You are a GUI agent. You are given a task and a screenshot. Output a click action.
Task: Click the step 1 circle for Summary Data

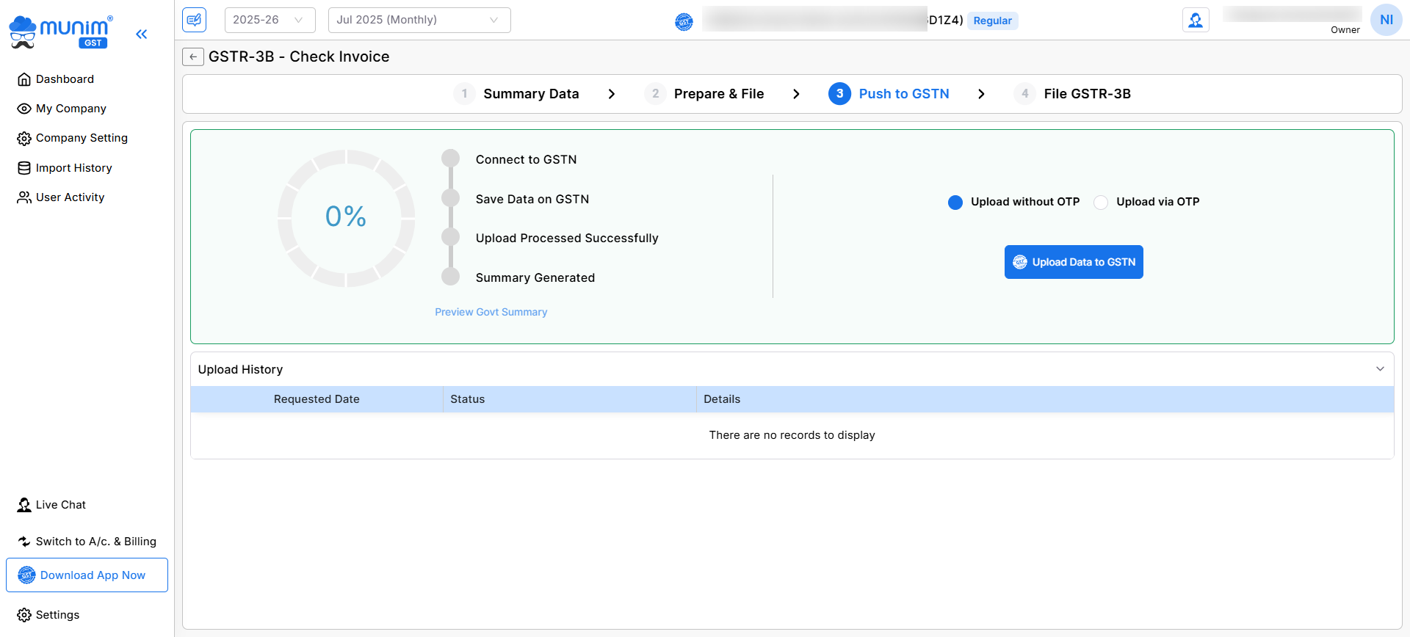click(464, 94)
